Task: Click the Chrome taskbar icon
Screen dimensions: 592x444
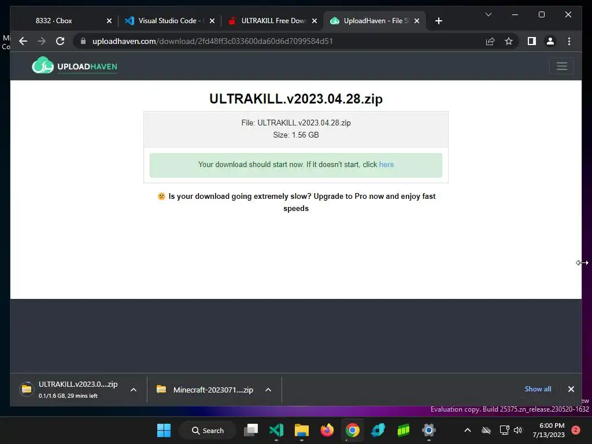Action: (x=352, y=430)
